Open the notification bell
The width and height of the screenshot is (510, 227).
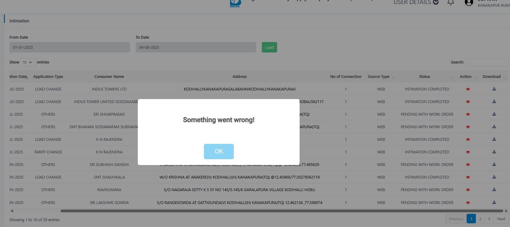(x=451, y=2)
